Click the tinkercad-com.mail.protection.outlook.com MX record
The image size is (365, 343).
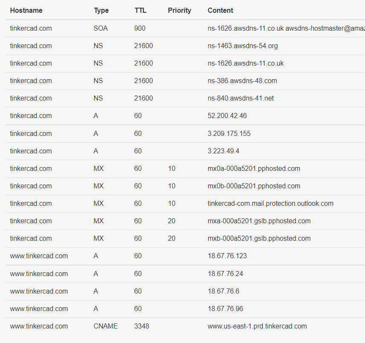[270, 204]
